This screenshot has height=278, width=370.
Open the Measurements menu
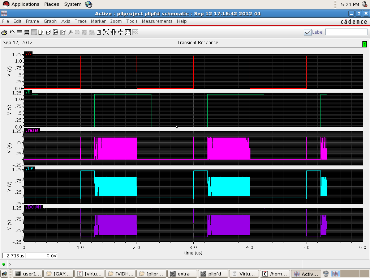click(x=157, y=21)
